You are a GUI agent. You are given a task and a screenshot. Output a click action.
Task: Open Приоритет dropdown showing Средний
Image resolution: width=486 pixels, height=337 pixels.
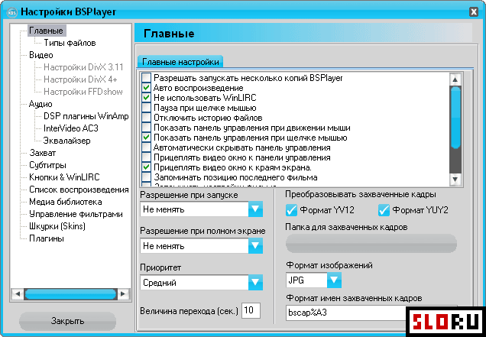[x=255, y=283]
